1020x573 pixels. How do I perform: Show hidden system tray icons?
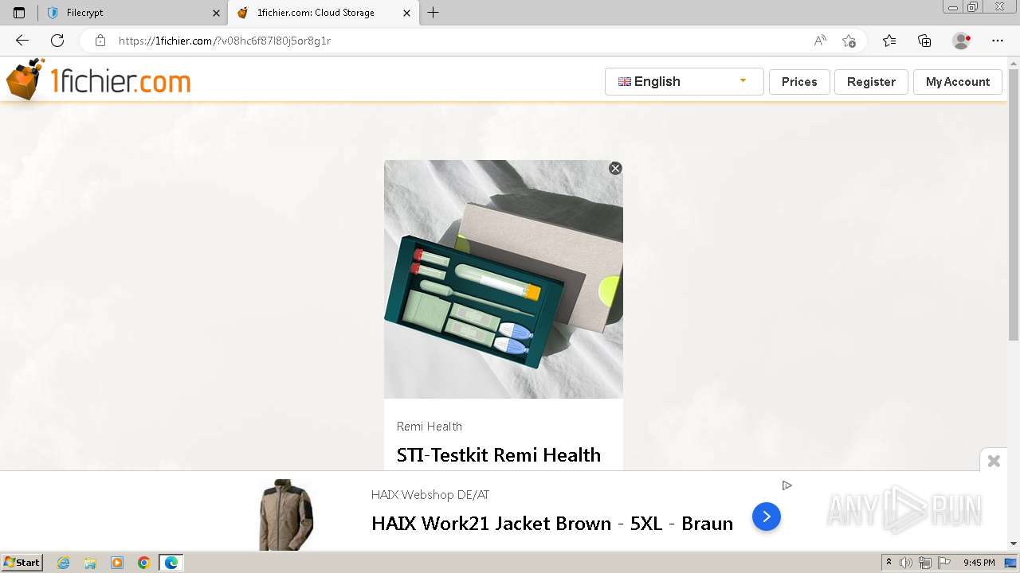(x=889, y=563)
